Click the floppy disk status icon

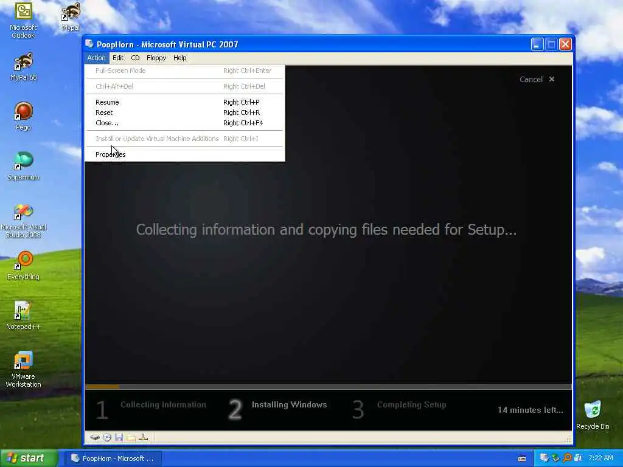coord(119,437)
